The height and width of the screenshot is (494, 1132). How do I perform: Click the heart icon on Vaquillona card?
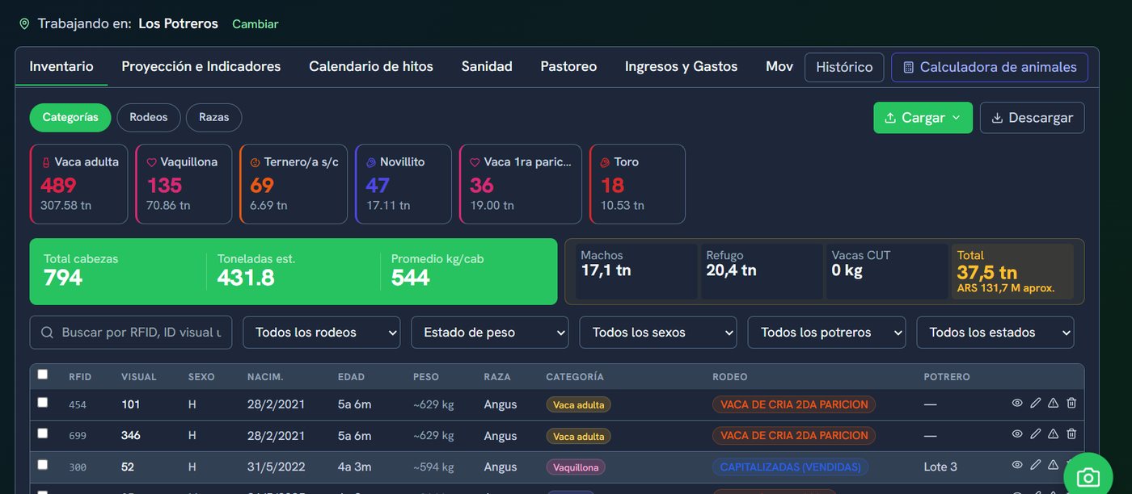click(151, 162)
